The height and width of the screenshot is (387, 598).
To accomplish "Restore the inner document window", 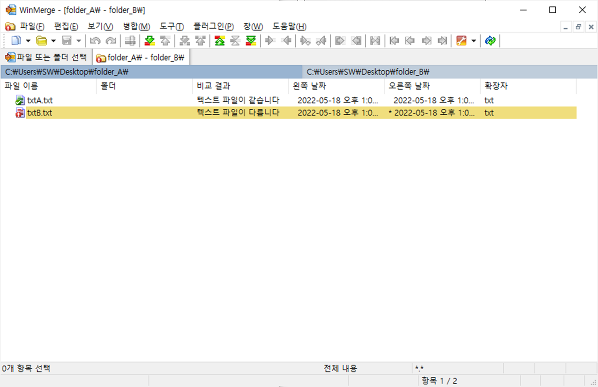I will (x=578, y=27).
